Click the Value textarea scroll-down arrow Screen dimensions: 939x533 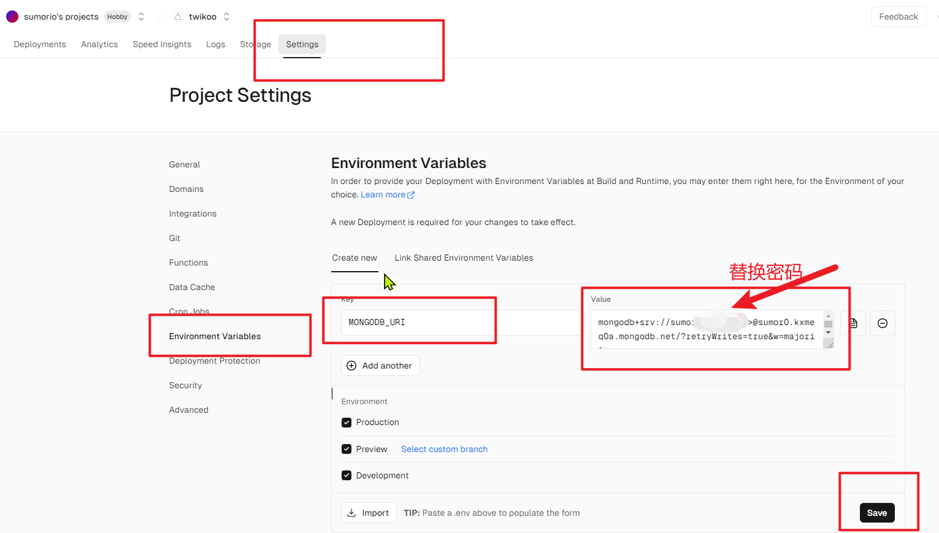(x=828, y=332)
